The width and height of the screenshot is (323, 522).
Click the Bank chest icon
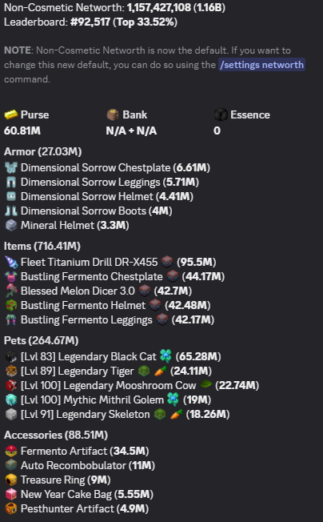point(113,114)
